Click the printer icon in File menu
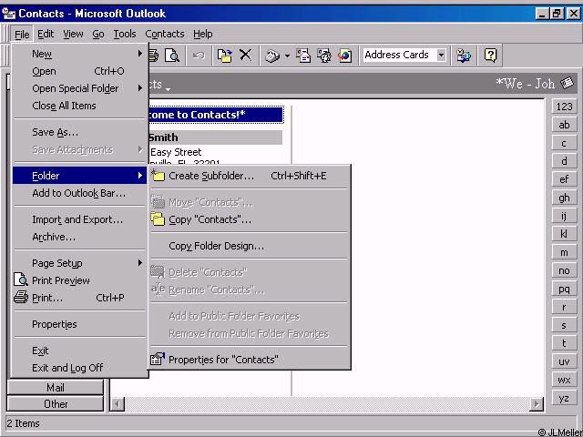583x437 pixels. 21,298
